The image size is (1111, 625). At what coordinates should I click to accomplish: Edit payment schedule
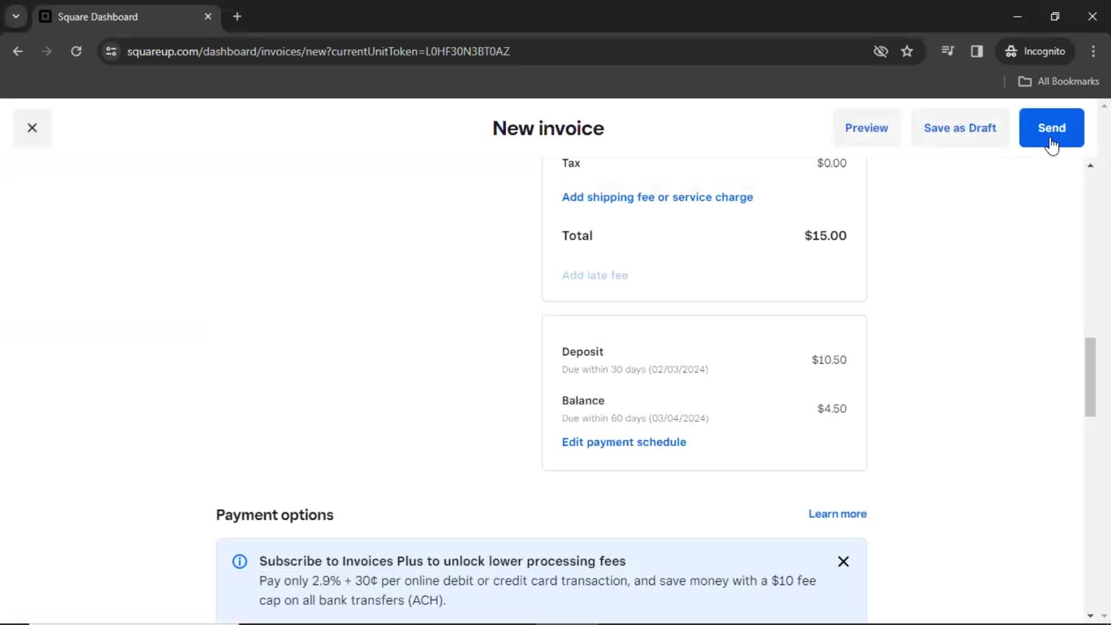click(624, 442)
